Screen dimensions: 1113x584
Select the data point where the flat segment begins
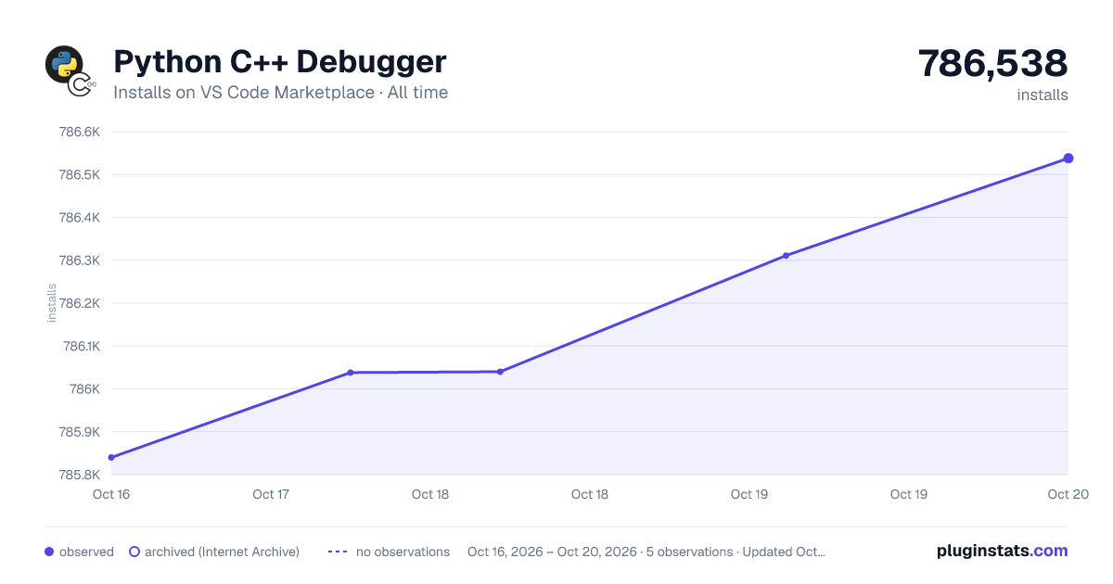[351, 373]
